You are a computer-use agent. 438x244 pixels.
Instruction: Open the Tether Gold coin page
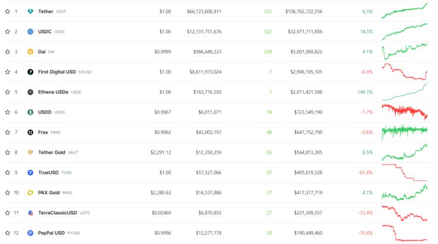pos(52,152)
